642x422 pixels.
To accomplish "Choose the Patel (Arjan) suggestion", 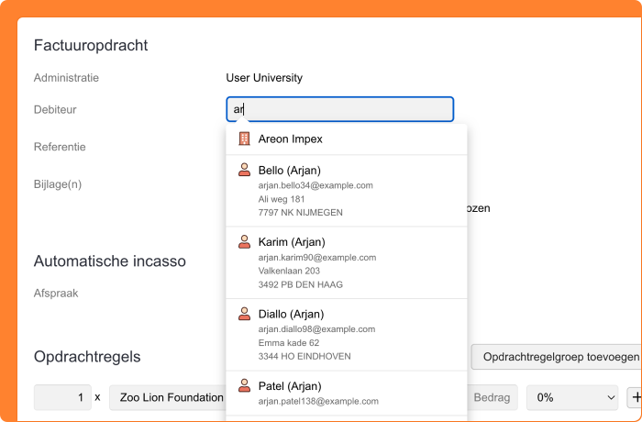I will [289, 386].
